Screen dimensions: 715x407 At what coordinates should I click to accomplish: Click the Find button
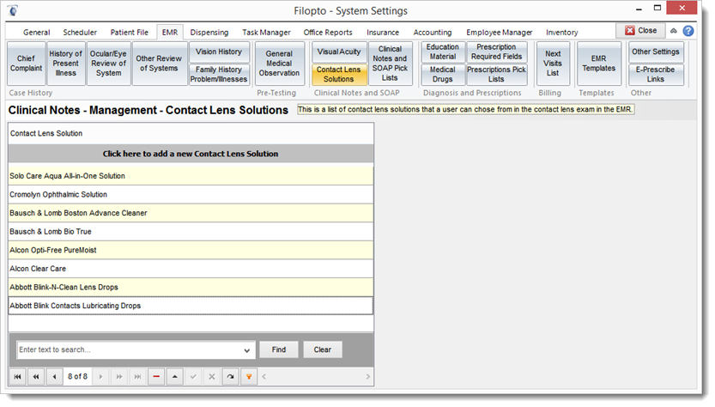[279, 349]
